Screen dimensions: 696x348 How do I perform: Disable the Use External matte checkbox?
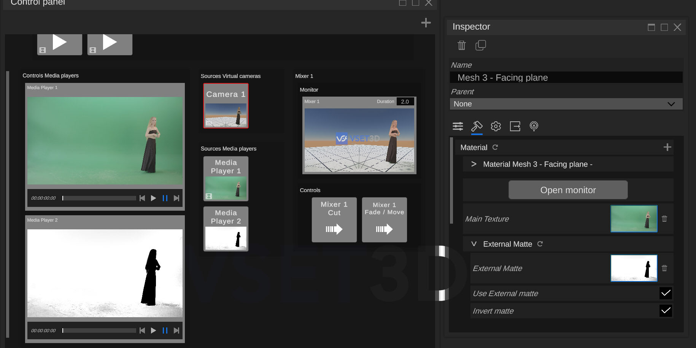pyautogui.click(x=666, y=293)
